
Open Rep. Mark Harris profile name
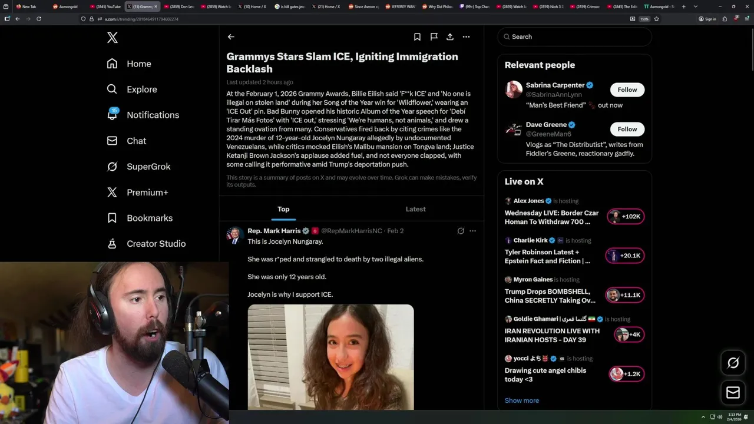tap(274, 231)
